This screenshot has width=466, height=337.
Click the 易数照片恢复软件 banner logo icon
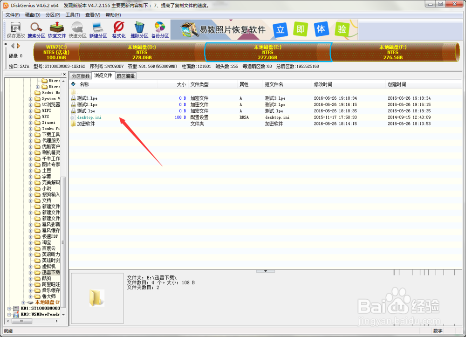(x=189, y=30)
